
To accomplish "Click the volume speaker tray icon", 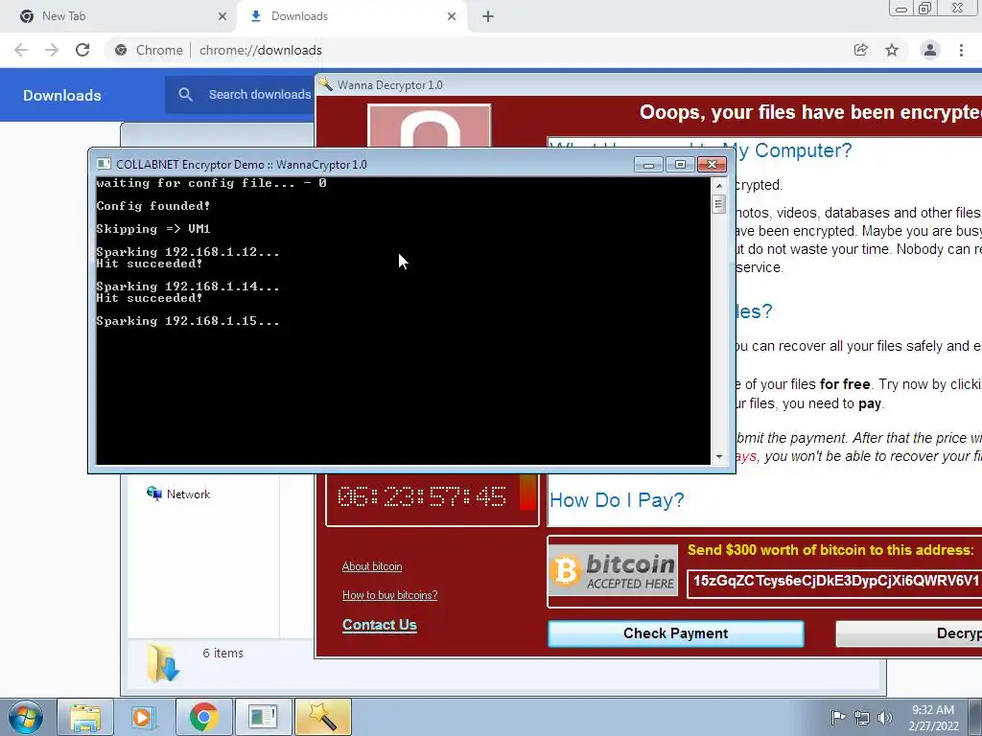I will coord(885,718).
